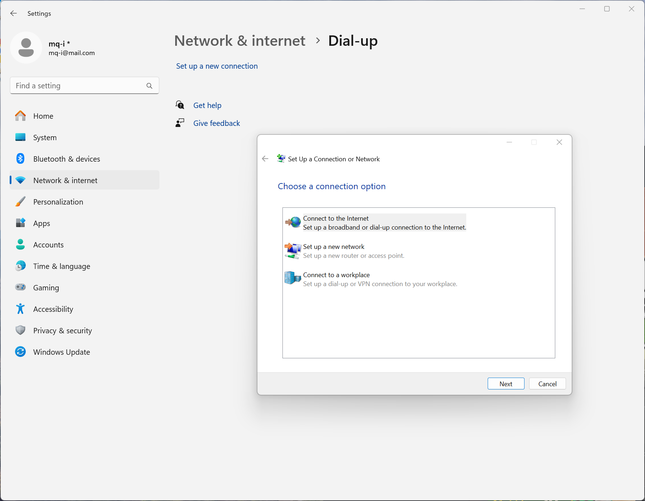Go to Accessibility settings

click(x=85, y=309)
